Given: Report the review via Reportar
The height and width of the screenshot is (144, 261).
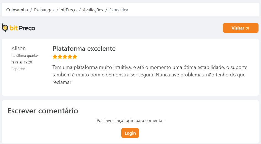Looking at the screenshot, I should [x=18, y=69].
